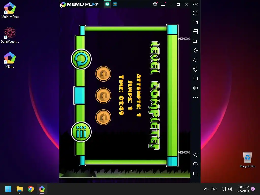The width and height of the screenshot is (260, 195).
Task: Click the APK install icon
Action: [195, 31]
